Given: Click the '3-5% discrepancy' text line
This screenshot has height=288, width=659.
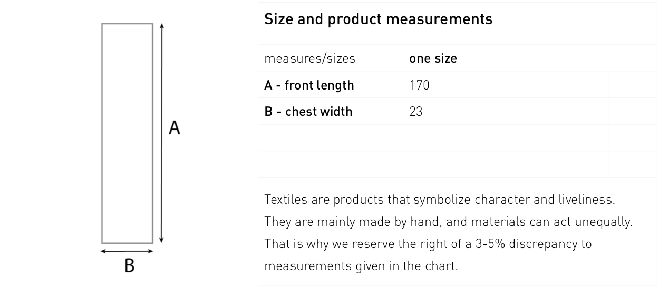Looking at the screenshot, I should pyautogui.click(x=428, y=244).
